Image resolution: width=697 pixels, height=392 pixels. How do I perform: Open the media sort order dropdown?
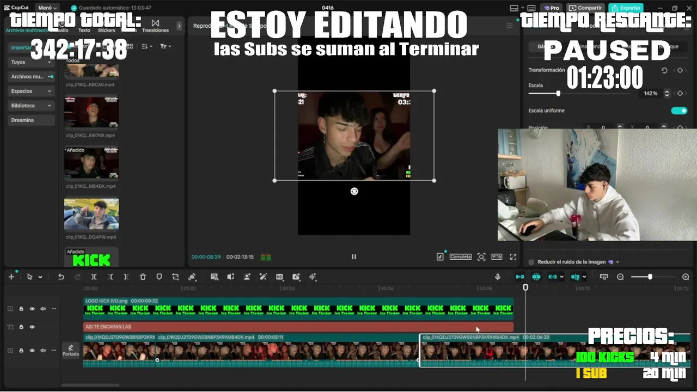click(x=147, y=46)
